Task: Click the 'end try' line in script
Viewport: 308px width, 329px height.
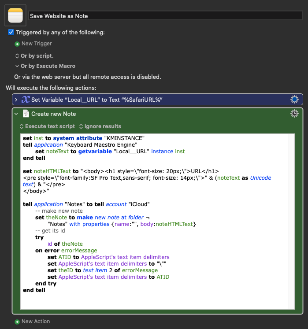Action: 46,284
